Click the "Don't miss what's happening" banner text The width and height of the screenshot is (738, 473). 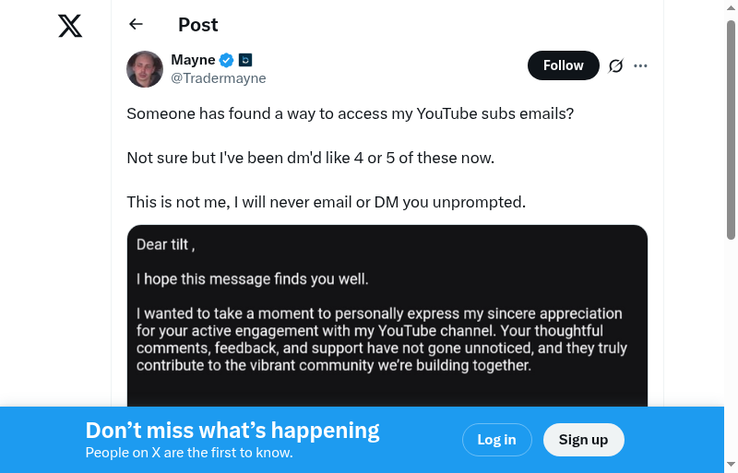point(232,431)
